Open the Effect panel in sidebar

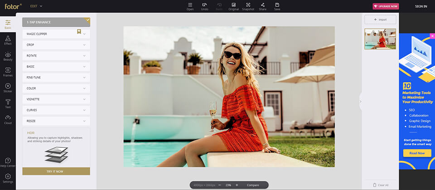pos(8,39)
